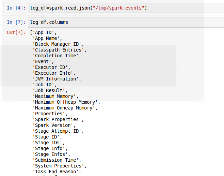224x176 pixels.
Task: Click the "/tmp/spark-events" path string
Action: pos(118,8)
